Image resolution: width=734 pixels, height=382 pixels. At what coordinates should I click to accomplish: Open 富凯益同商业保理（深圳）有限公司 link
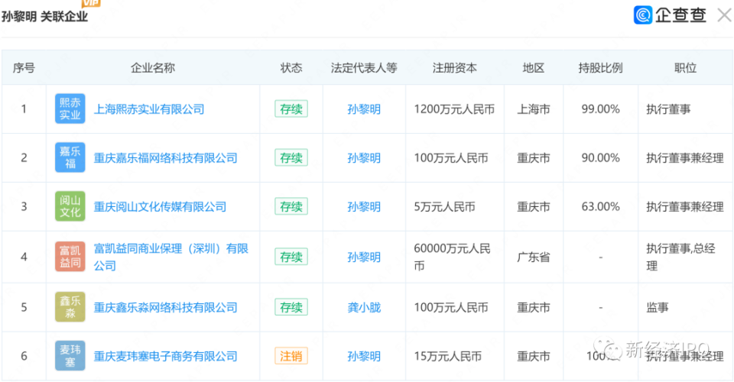(x=171, y=257)
